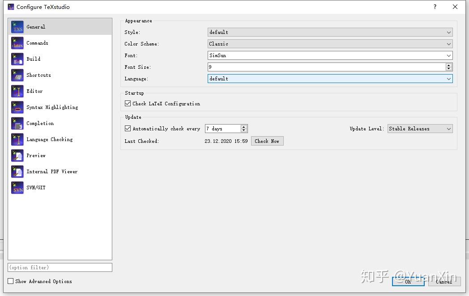469x296 pixels.
Task: Select the Syntax Highlighting icon
Action: pos(17,107)
